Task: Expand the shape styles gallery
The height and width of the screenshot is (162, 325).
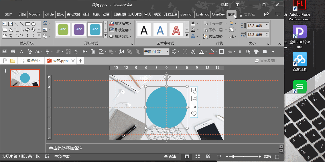Action: (x=106, y=36)
